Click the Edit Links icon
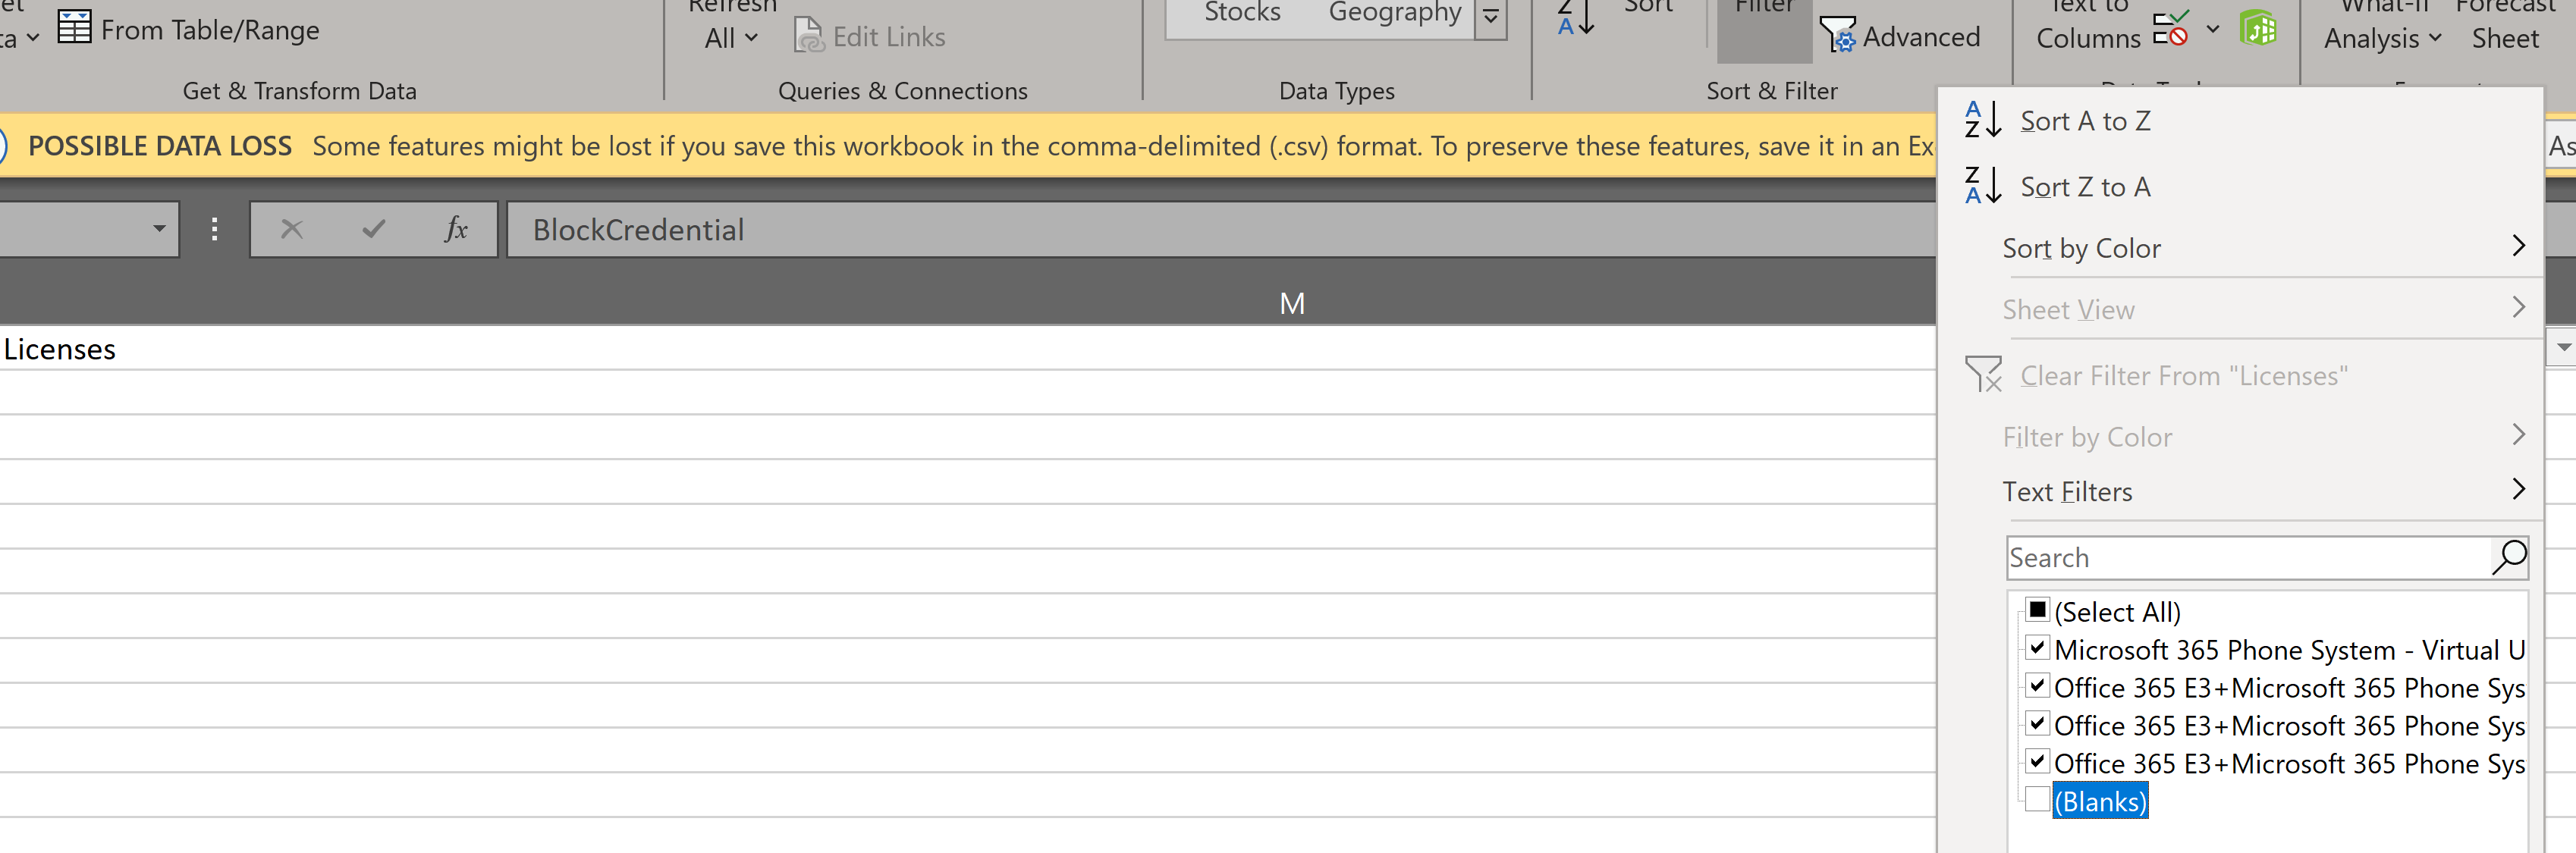Screen dimensions: 2576x853 click(808, 36)
